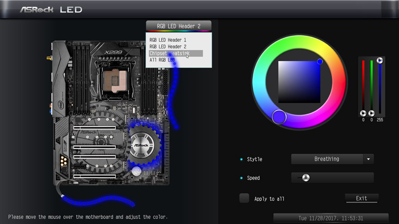Screen dimensions: 399x224
Task: Click the CPU socket on motherboard image
Action: (x=115, y=81)
